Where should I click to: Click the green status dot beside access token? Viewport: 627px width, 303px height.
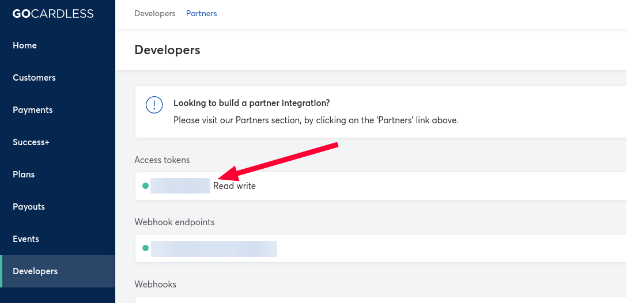click(146, 186)
